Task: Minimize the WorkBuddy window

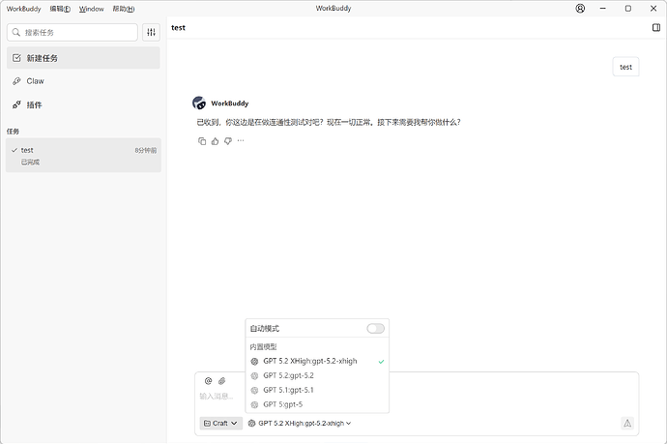Action: [x=603, y=9]
